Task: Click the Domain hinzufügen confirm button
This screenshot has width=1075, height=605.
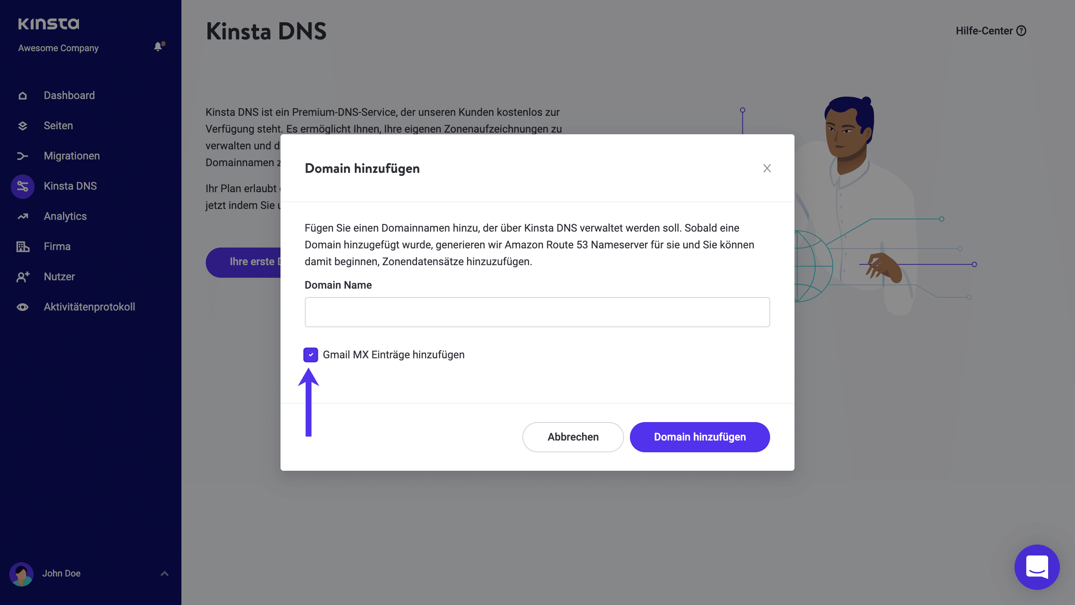Action: point(700,437)
